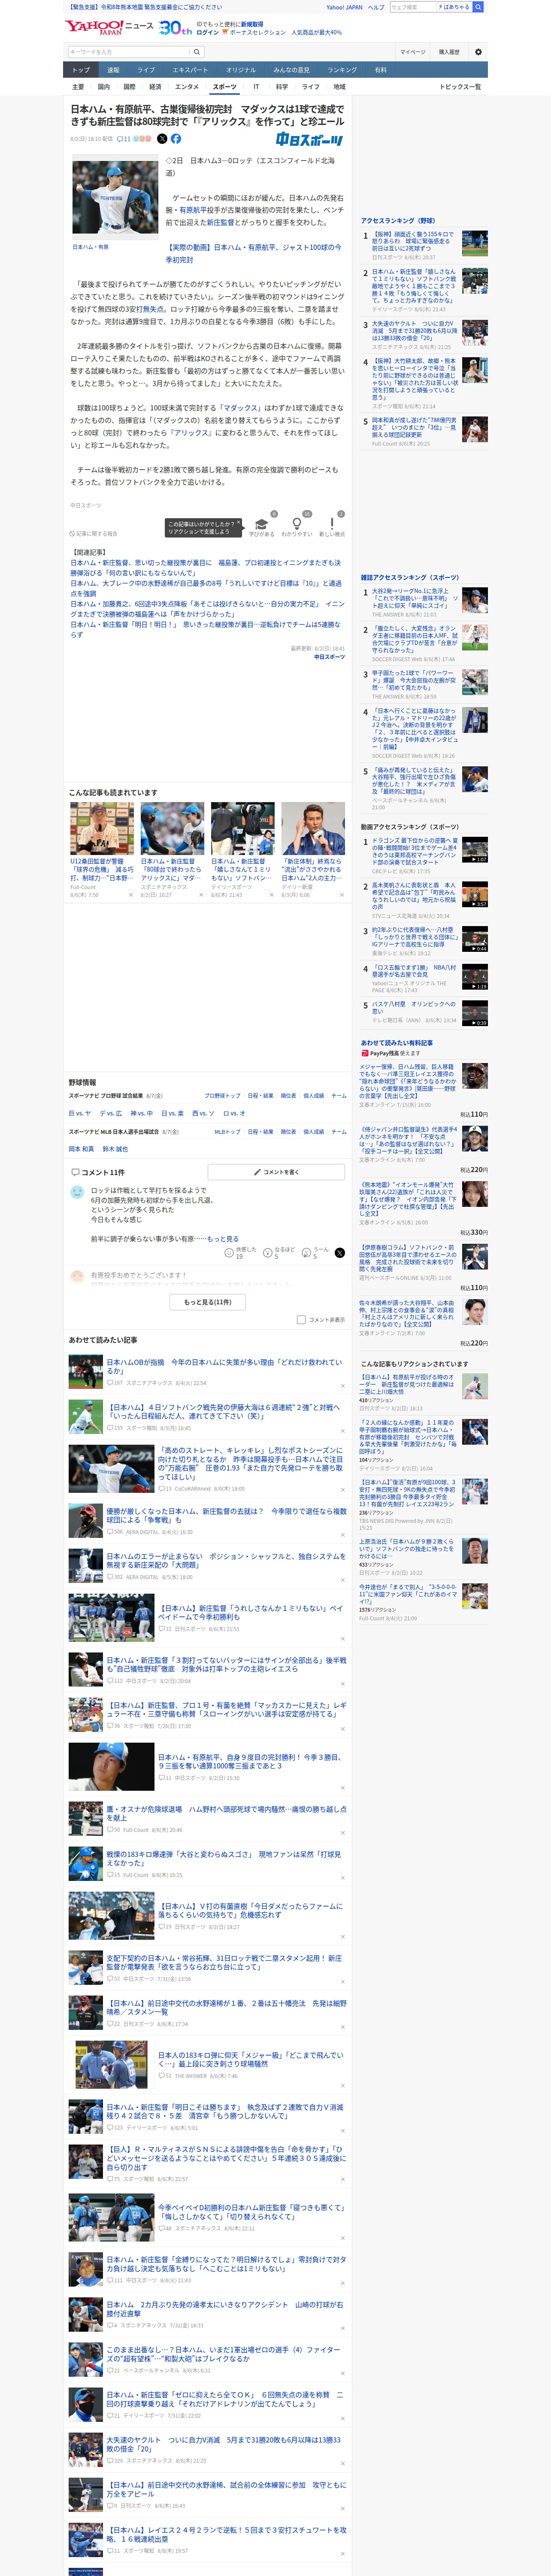Open 鈴木 誠也 player link
Viewport: 551px width, 2576px height.
click(115, 1149)
